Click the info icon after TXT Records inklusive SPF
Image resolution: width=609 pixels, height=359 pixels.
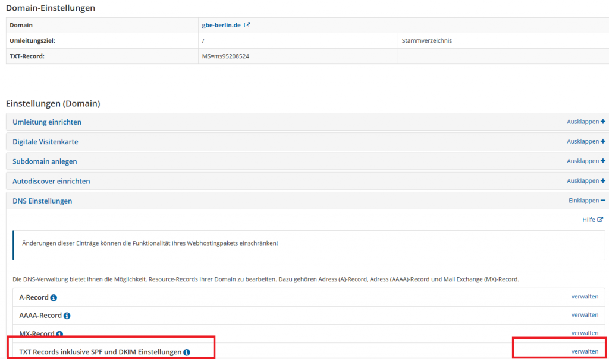tap(187, 351)
